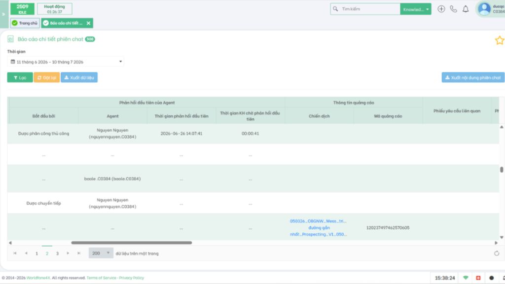Open the Knowled... search category dropdown
Screen dimensions: 505x284
point(415,9)
